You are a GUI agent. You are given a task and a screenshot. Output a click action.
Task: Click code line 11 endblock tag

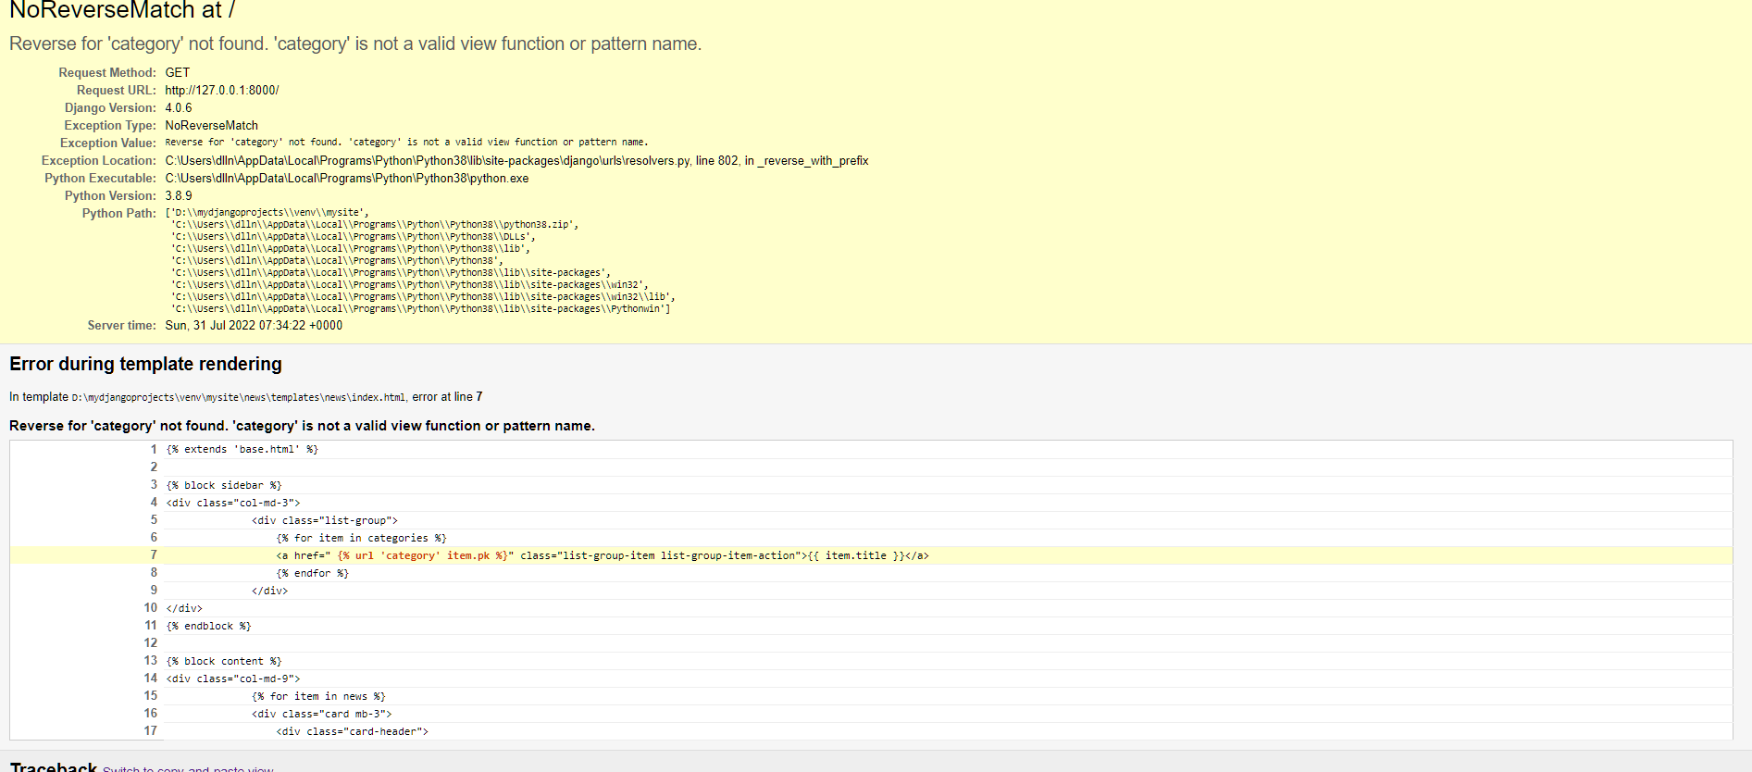click(208, 626)
